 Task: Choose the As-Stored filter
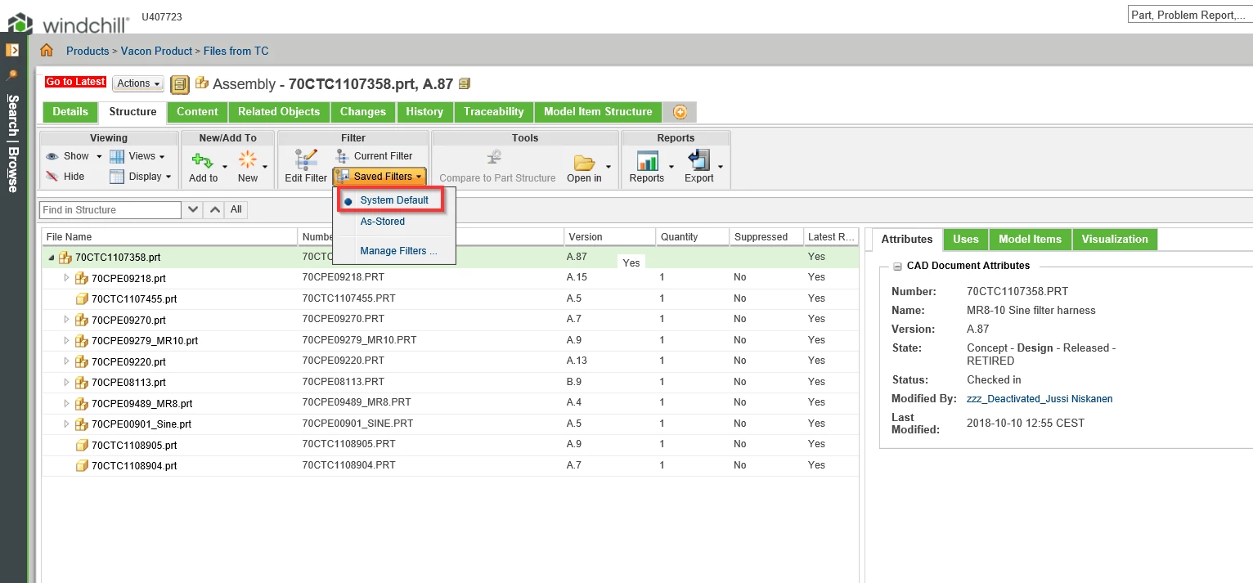coord(383,222)
